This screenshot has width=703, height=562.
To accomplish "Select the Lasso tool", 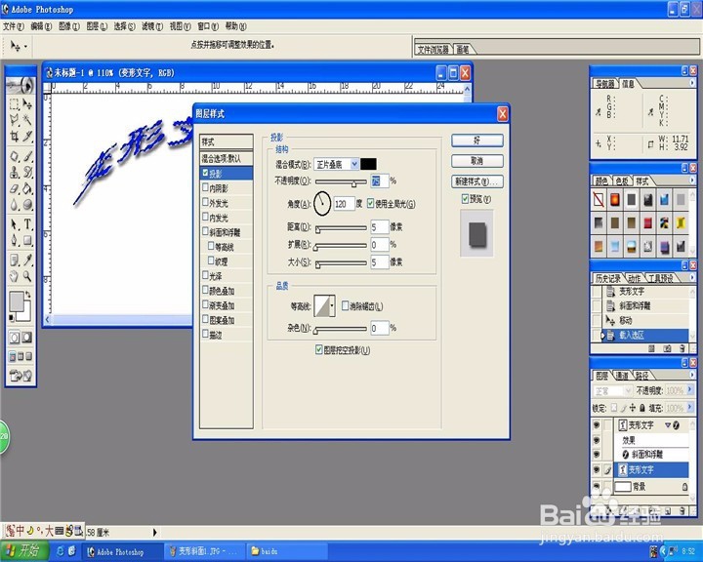I will point(15,119).
